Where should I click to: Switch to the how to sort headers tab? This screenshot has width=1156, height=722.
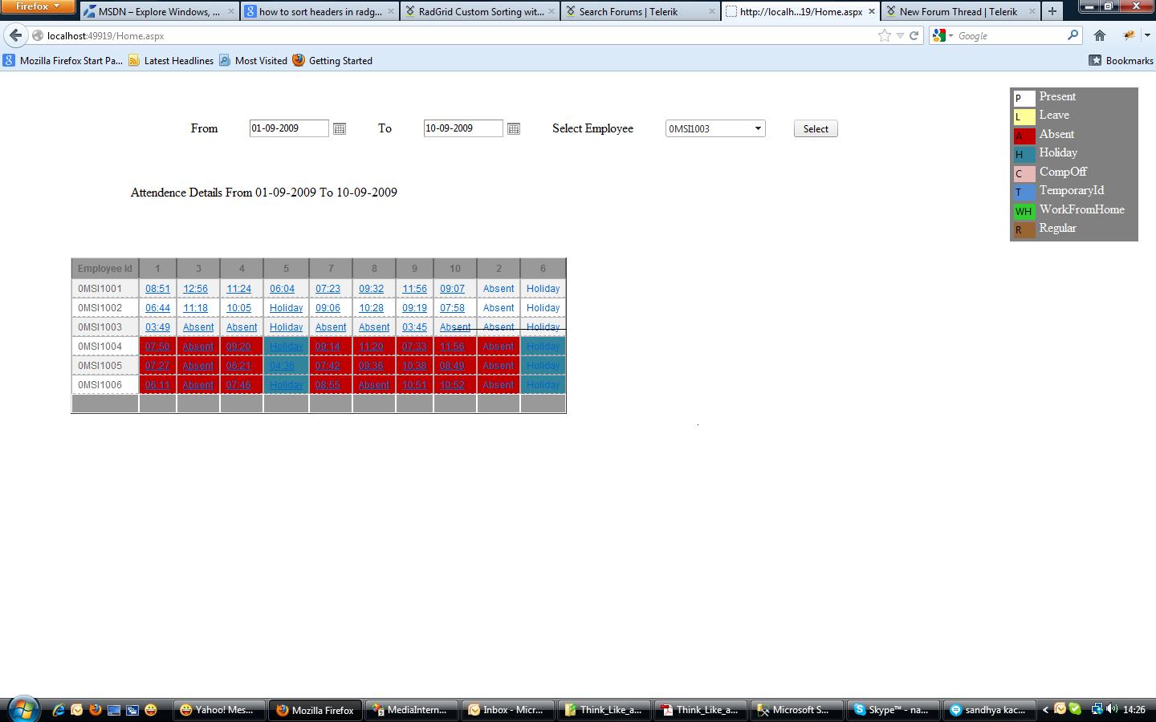[320, 11]
